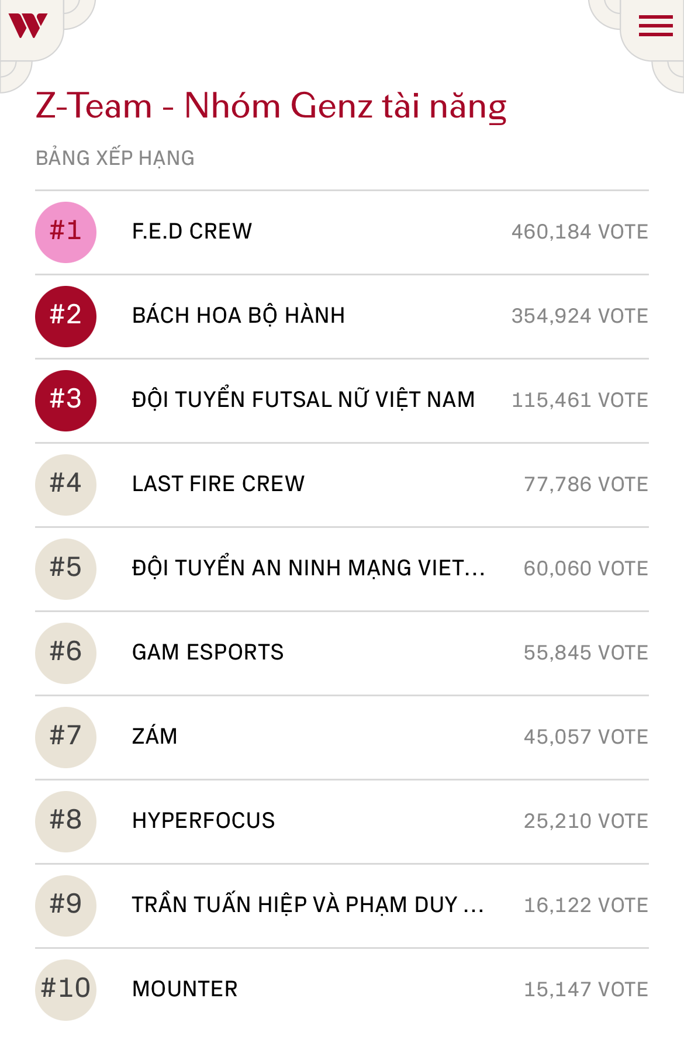Click the #6 rank badge
684x1043 pixels.
click(x=65, y=653)
